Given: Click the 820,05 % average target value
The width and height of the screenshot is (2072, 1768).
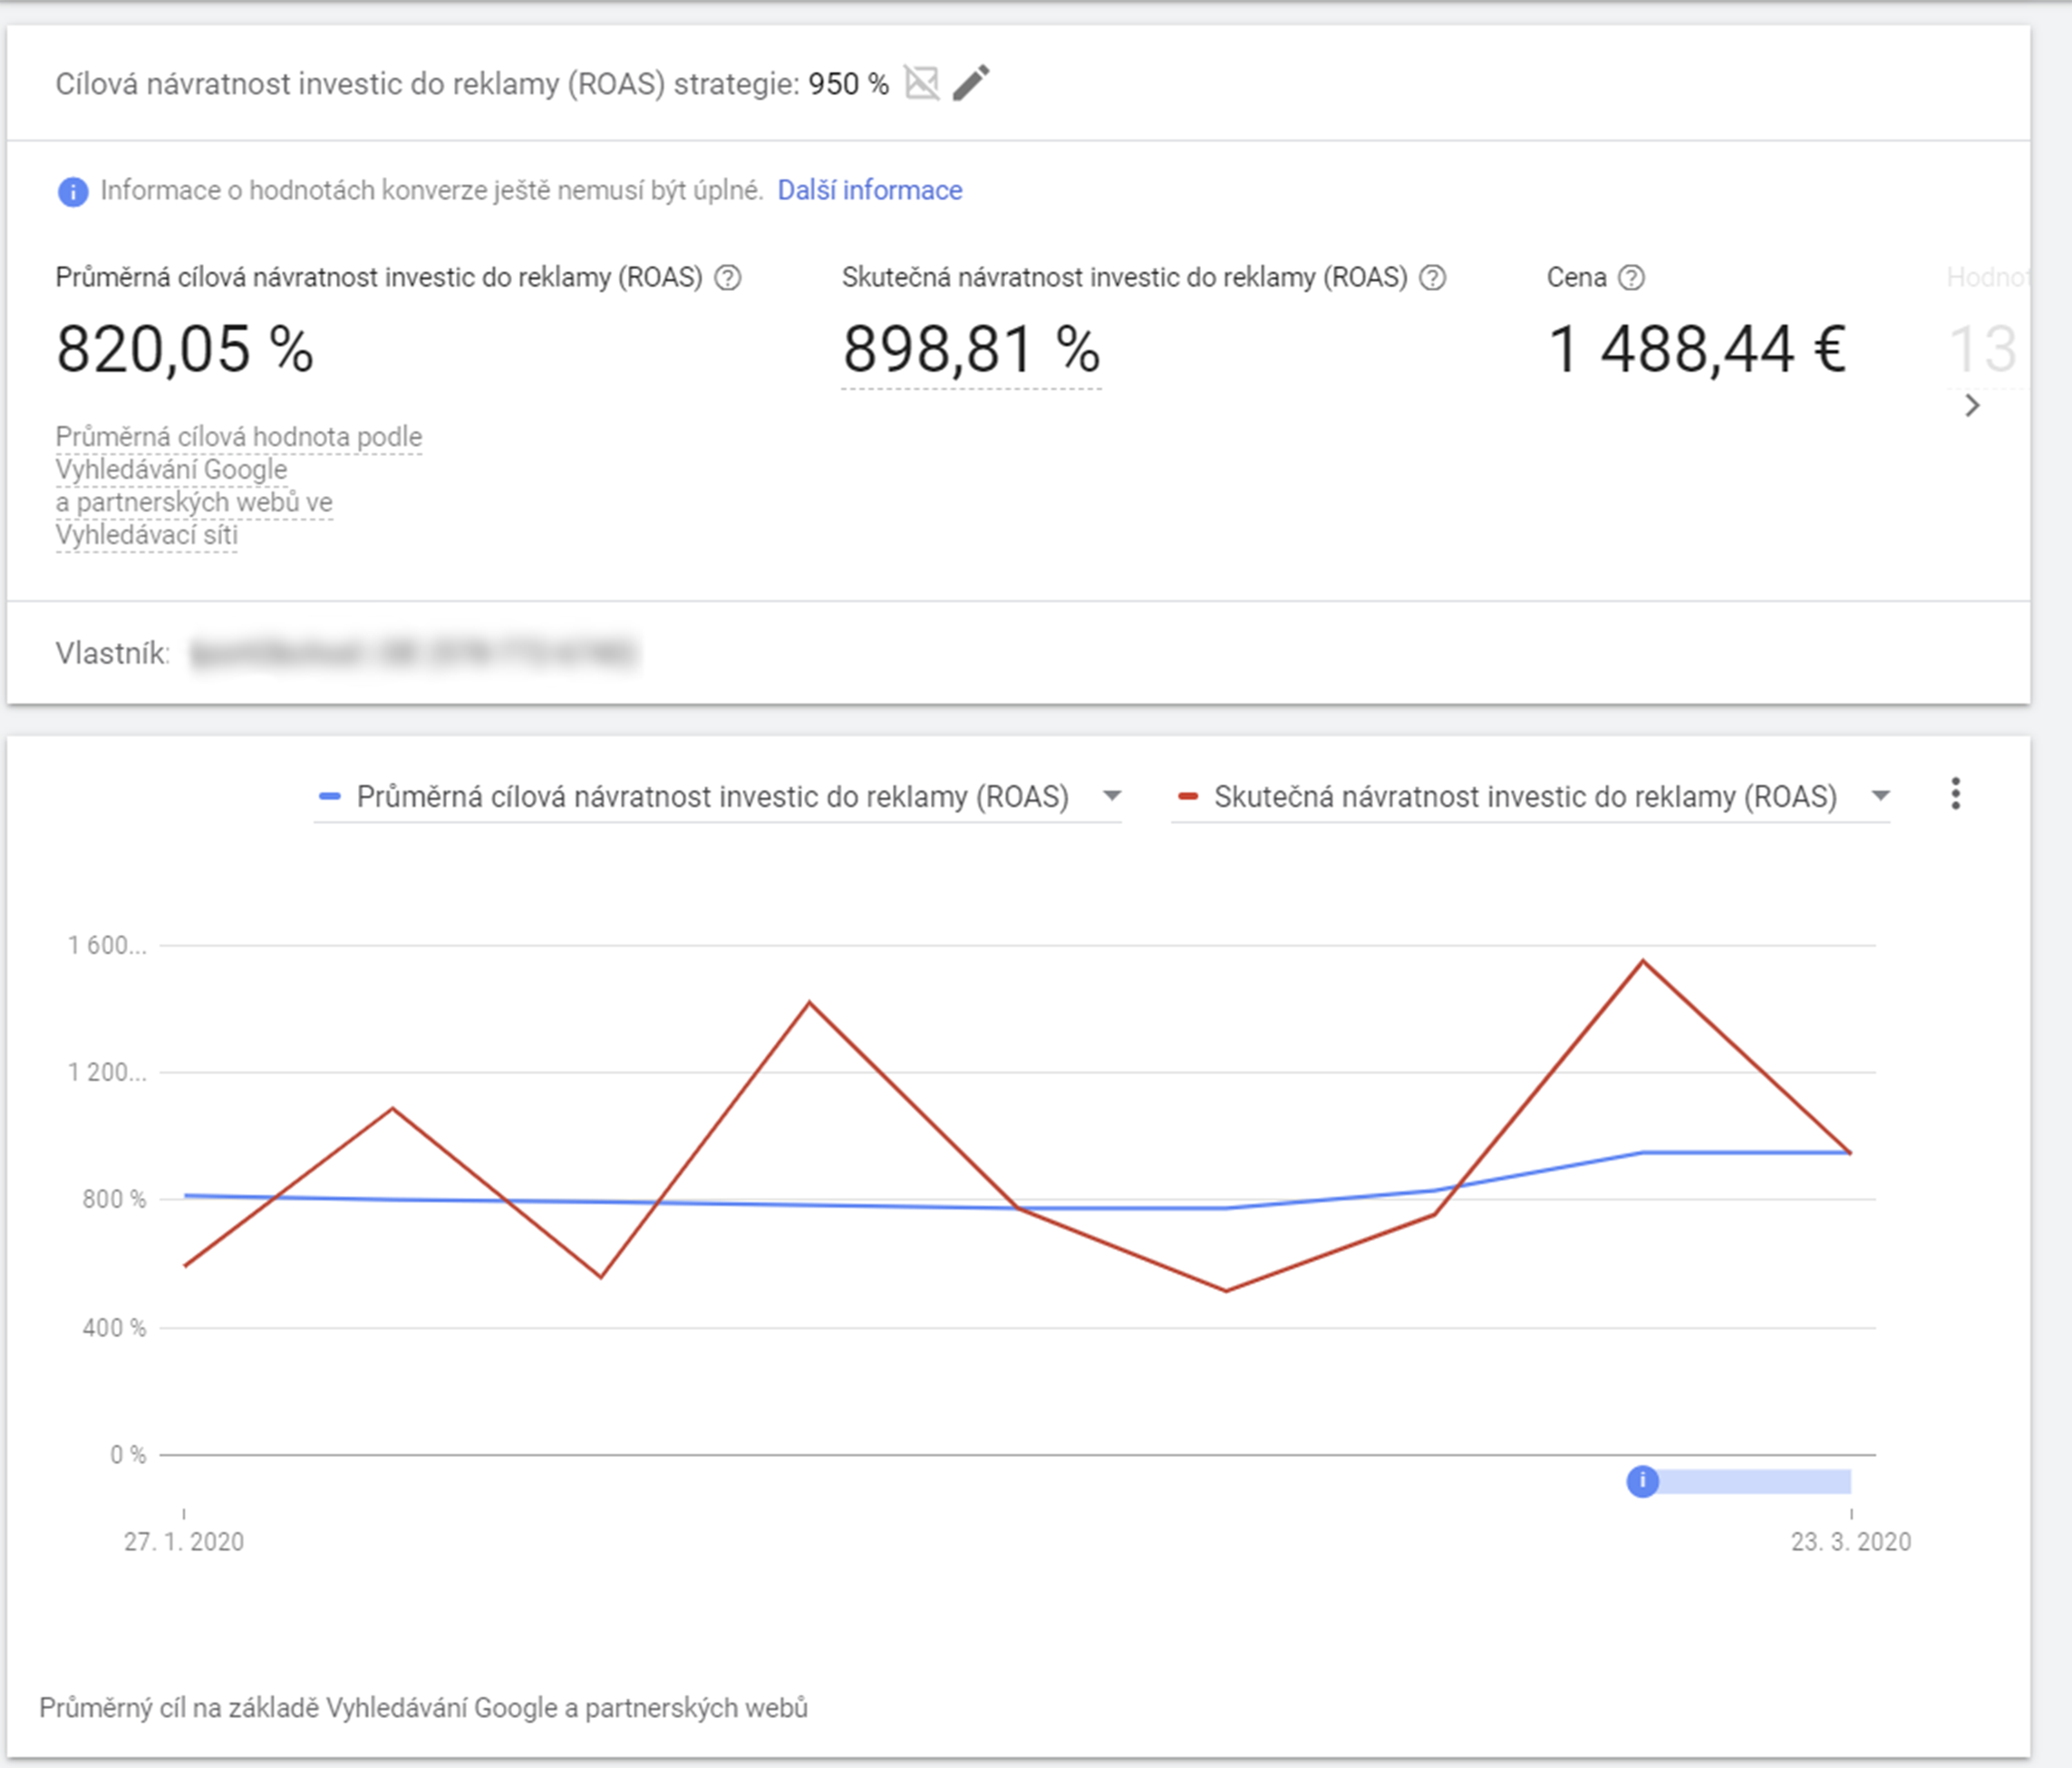Looking at the screenshot, I should (185, 349).
